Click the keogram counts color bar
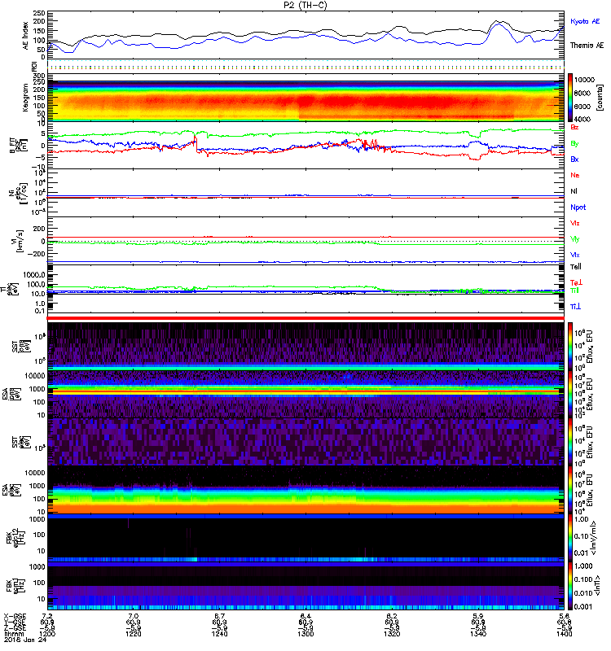This screenshot has width=611, height=651. (570, 98)
